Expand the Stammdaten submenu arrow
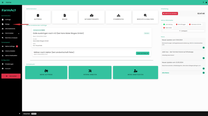Viewport: 208px width, 116px height. (x=19, y=34)
